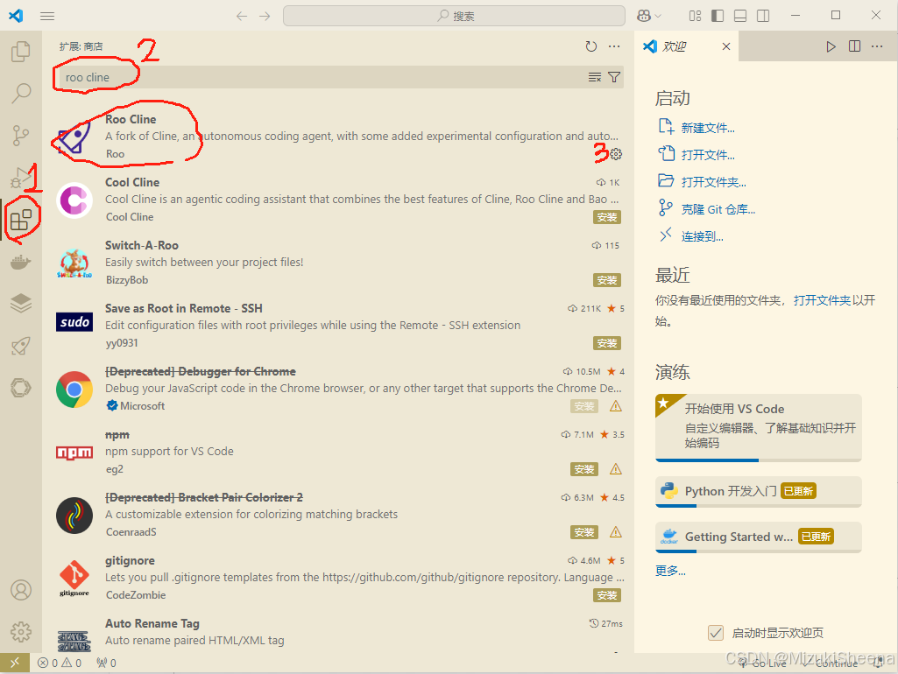Image resolution: width=898 pixels, height=674 pixels.
Task: Click 连接到 connect link
Action: point(702,236)
